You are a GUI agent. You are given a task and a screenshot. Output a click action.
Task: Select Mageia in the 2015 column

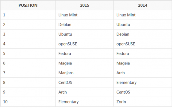point(65,63)
